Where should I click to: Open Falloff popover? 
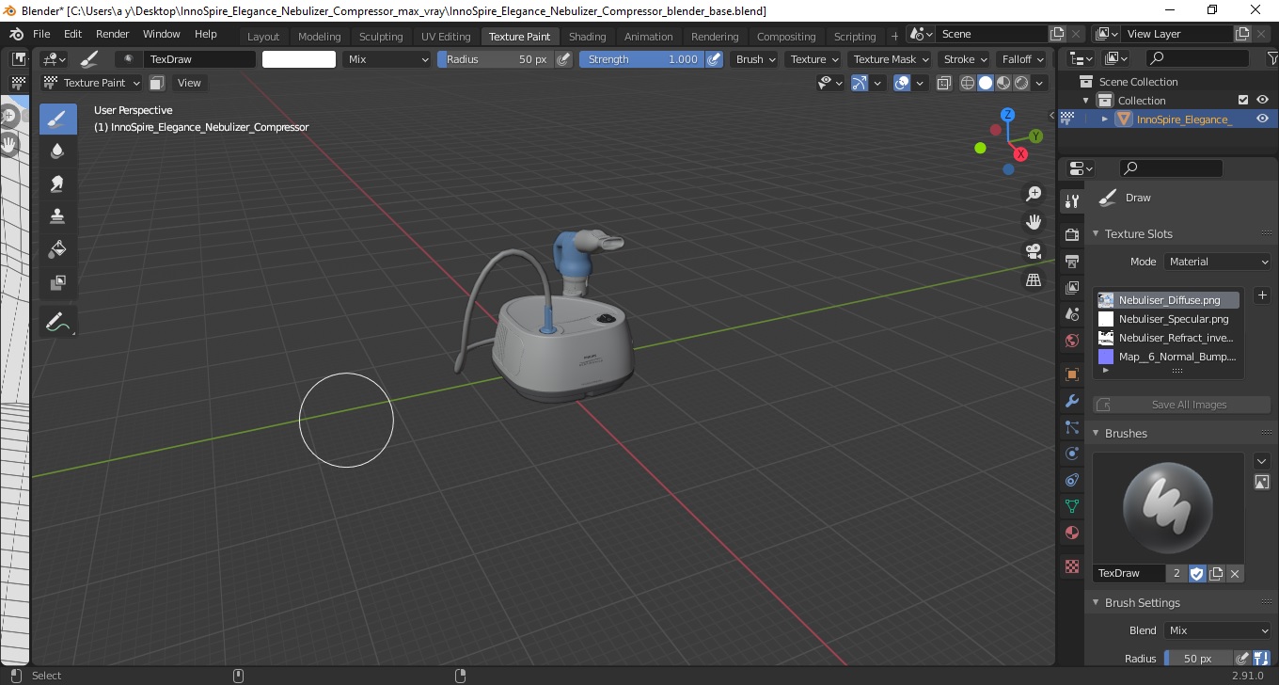tap(1021, 59)
